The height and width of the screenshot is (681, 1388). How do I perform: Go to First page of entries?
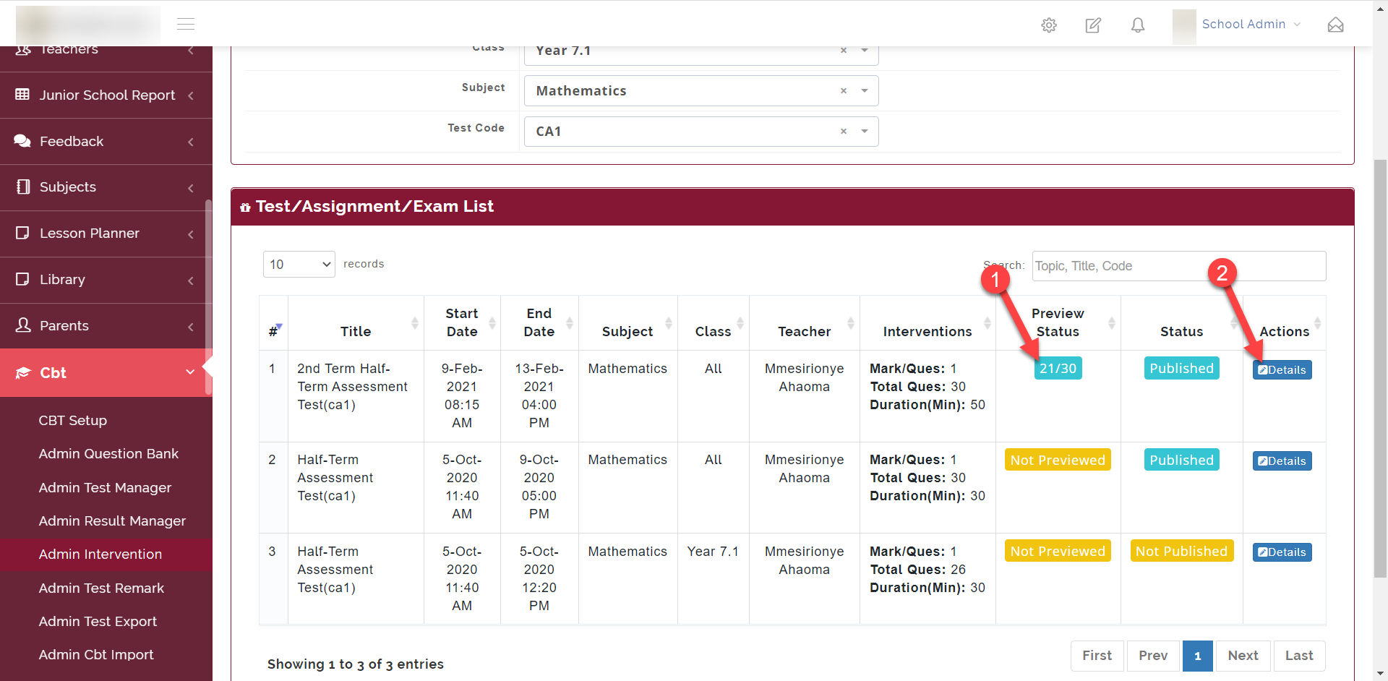coord(1097,656)
